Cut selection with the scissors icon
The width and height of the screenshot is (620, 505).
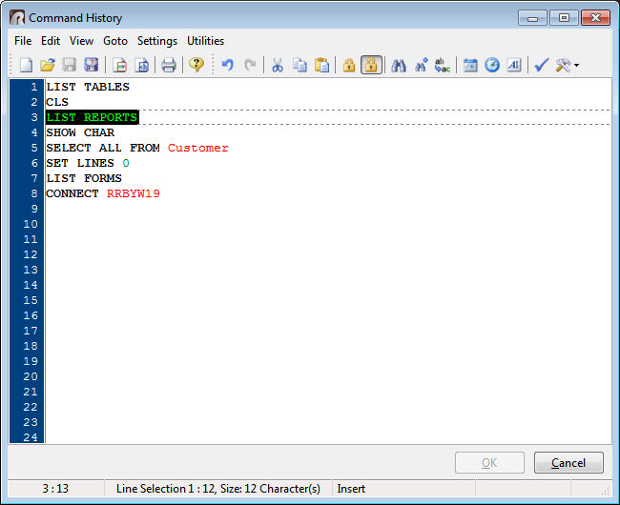pos(278,65)
